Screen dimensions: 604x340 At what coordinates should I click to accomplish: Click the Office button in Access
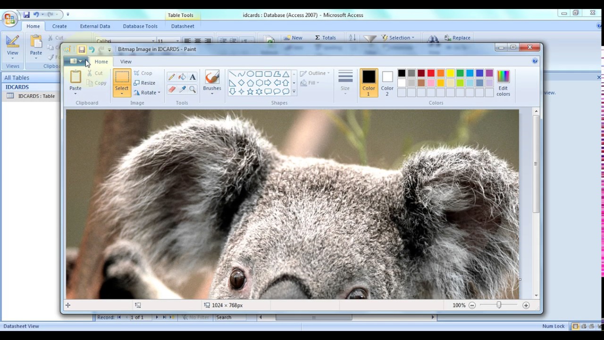(x=9, y=19)
